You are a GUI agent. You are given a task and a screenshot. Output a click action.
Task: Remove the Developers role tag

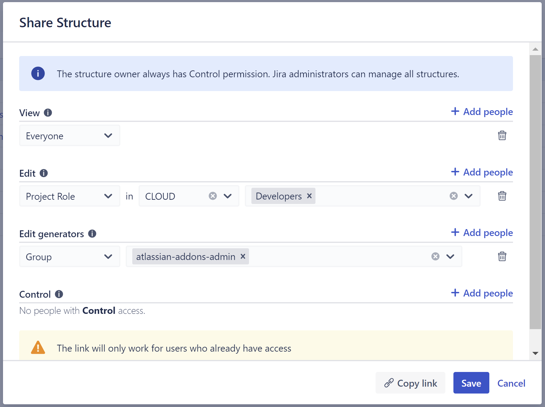click(309, 196)
